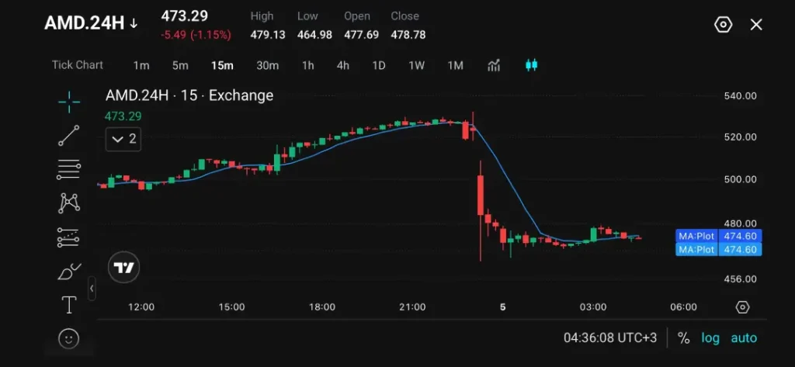Click the 18:00 time axis label
Image resolution: width=795 pixels, height=367 pixels.
tap(322, 307)
